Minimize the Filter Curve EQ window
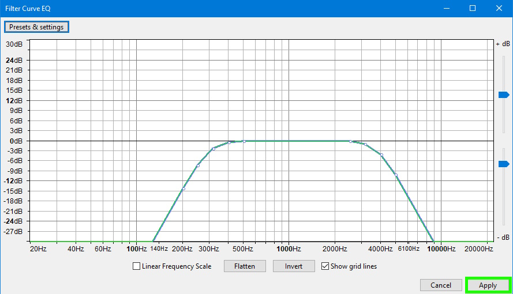Screen dimensions: 513x294 (x=447, y=8)
